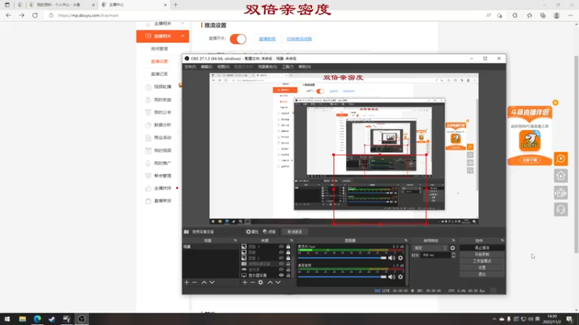Open the 渐变 transition dropdown
579x325 pixels.
click(x=430, y=248)
